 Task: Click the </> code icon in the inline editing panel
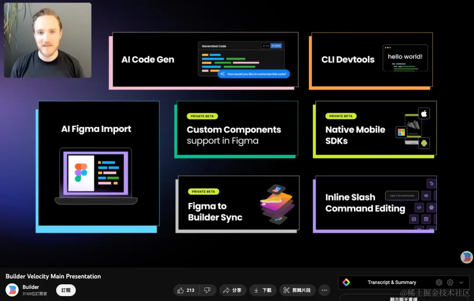coord(419,207)
